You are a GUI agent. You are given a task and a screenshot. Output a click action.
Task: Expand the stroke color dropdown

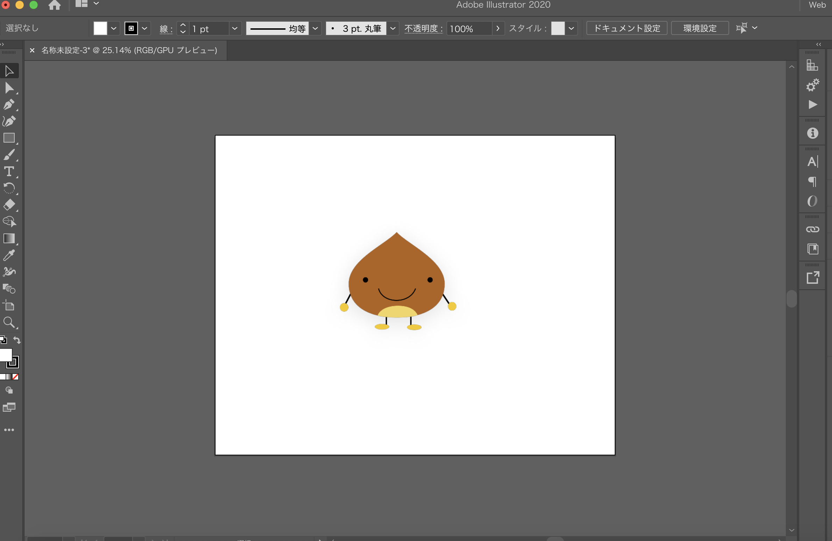(144, 29)
